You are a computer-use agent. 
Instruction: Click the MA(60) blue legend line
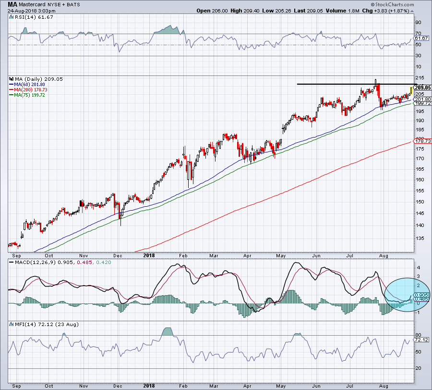[12, 85]
